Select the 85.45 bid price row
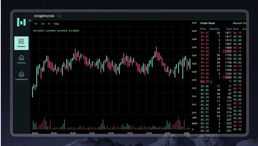258x146 pixels. 216,120
